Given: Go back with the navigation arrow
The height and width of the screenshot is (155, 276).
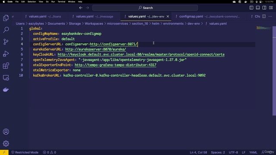Looking at the screenshot, I should [81, 8].
